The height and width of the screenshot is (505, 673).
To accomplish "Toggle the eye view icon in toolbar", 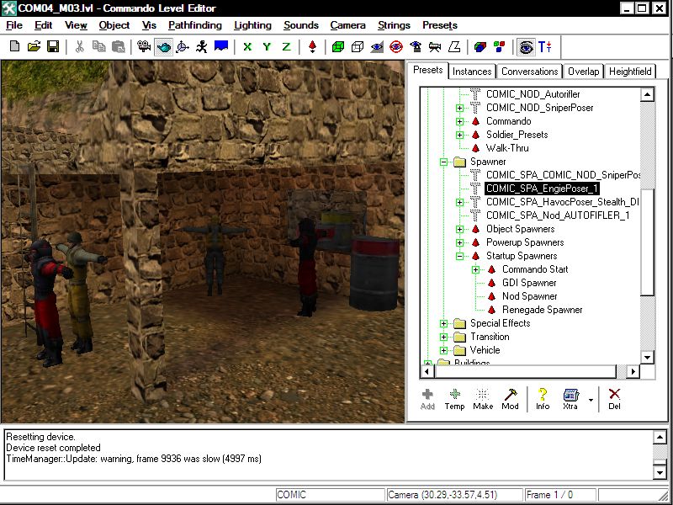I will [526, 46].
